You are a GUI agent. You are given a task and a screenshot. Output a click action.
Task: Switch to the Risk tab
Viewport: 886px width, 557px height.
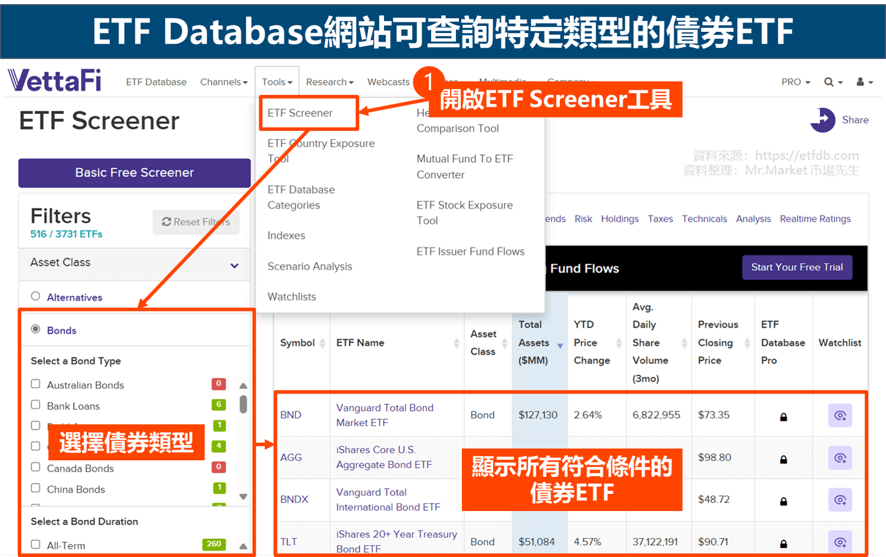tap(583, 219)
